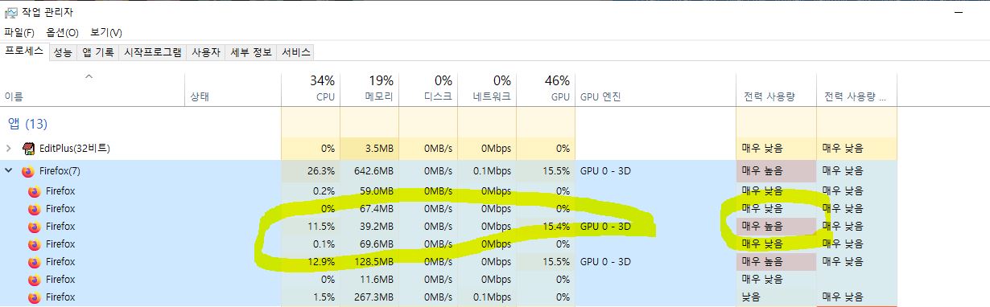Expand the EditPlus(32비트) process group

point(9,149)
